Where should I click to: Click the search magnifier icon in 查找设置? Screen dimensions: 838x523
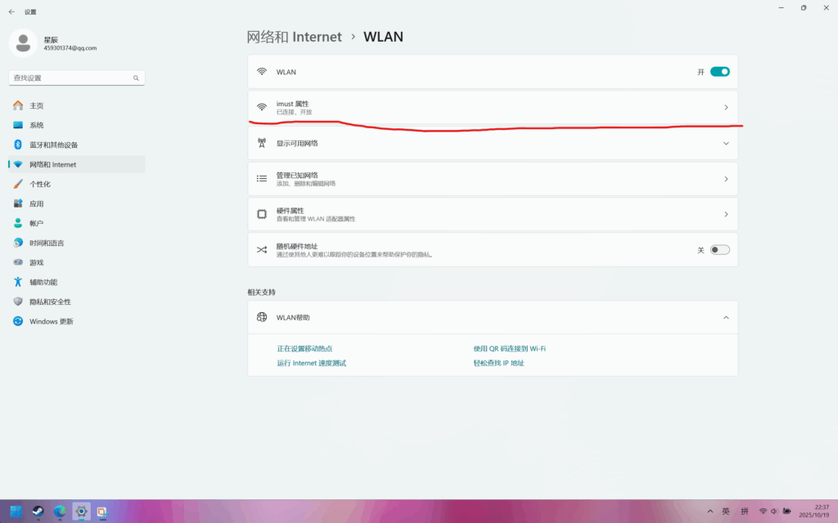pos(137,78)
